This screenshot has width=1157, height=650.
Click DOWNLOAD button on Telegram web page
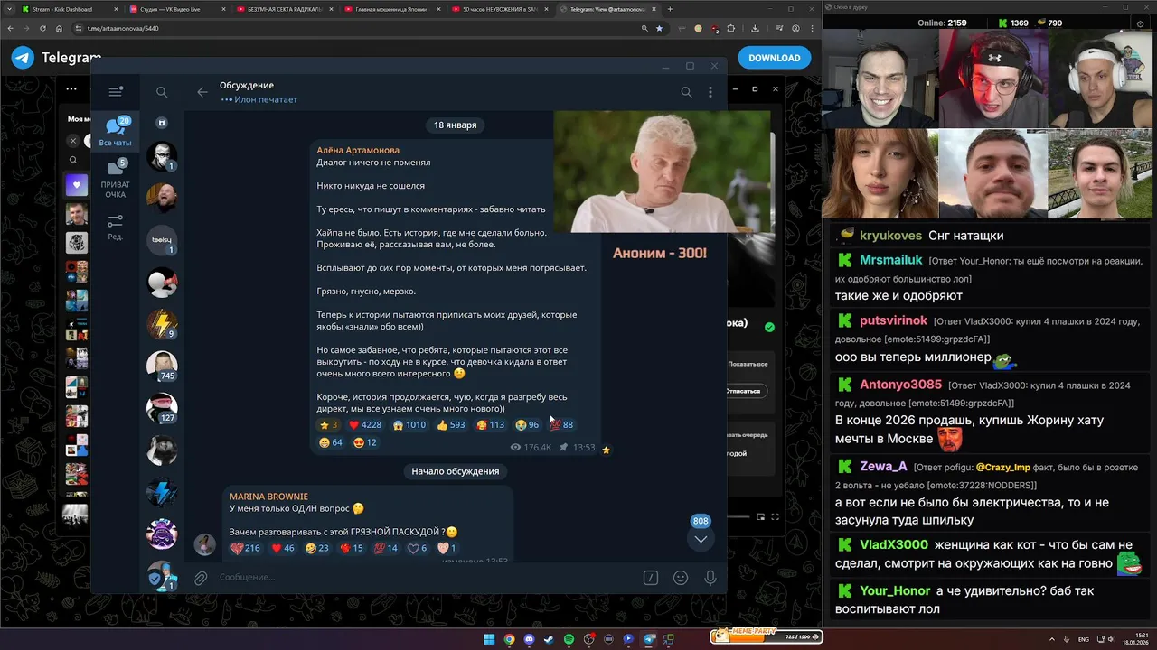click(x=775, y=58)
